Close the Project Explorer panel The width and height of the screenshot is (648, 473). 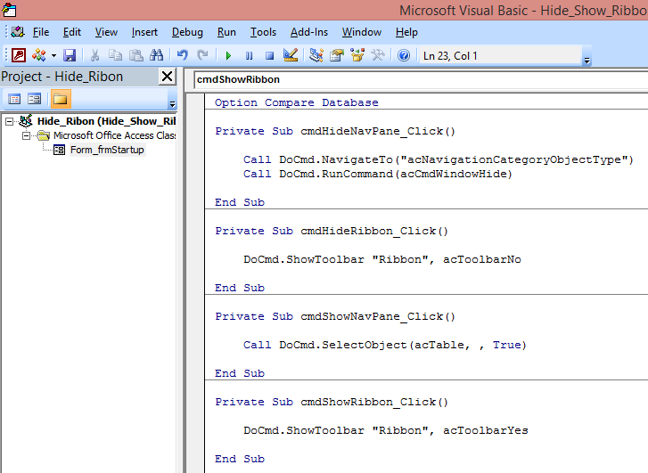tap(167, 77)
